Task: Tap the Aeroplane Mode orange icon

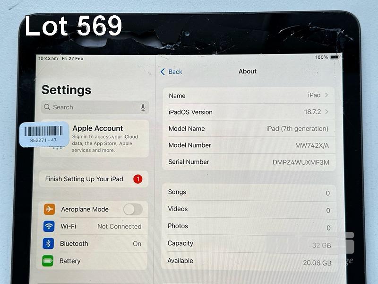Action: 50,209
